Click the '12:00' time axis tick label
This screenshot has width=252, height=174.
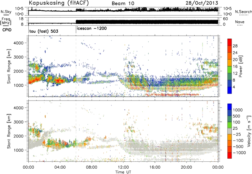(x=123, y=167)
